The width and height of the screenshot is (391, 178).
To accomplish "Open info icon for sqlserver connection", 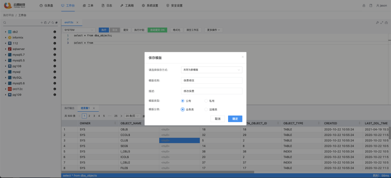I will (x=55, y=49).
